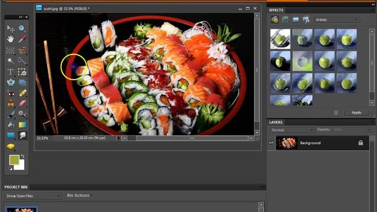Select the pale green effect thumbnail in second row
Viewport: 377px width, 212px height.
[302, 61]
